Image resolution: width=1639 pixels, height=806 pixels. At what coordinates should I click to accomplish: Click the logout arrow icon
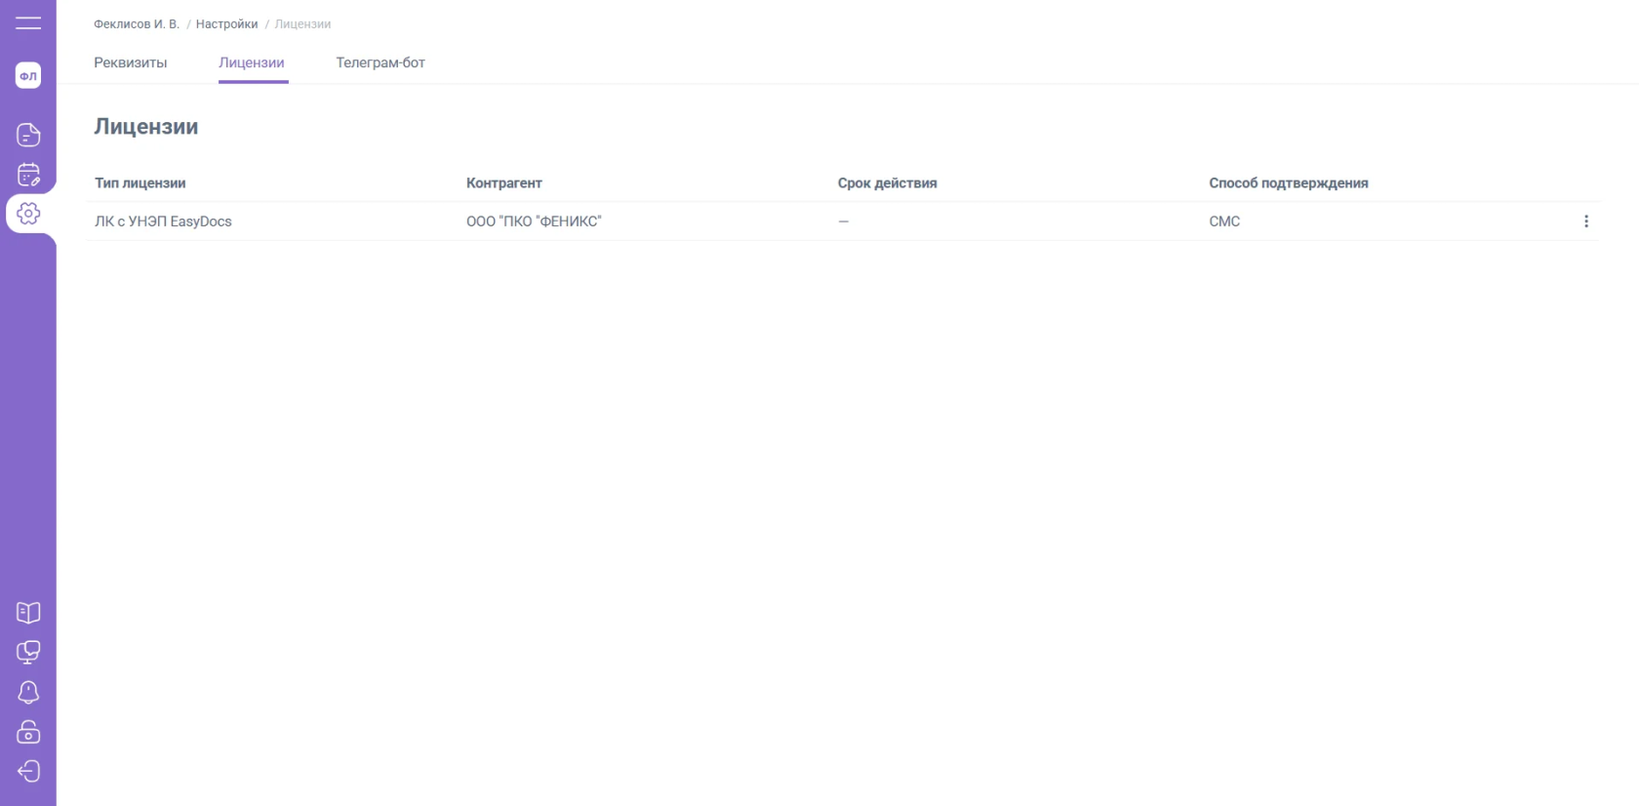coord(28,772)
